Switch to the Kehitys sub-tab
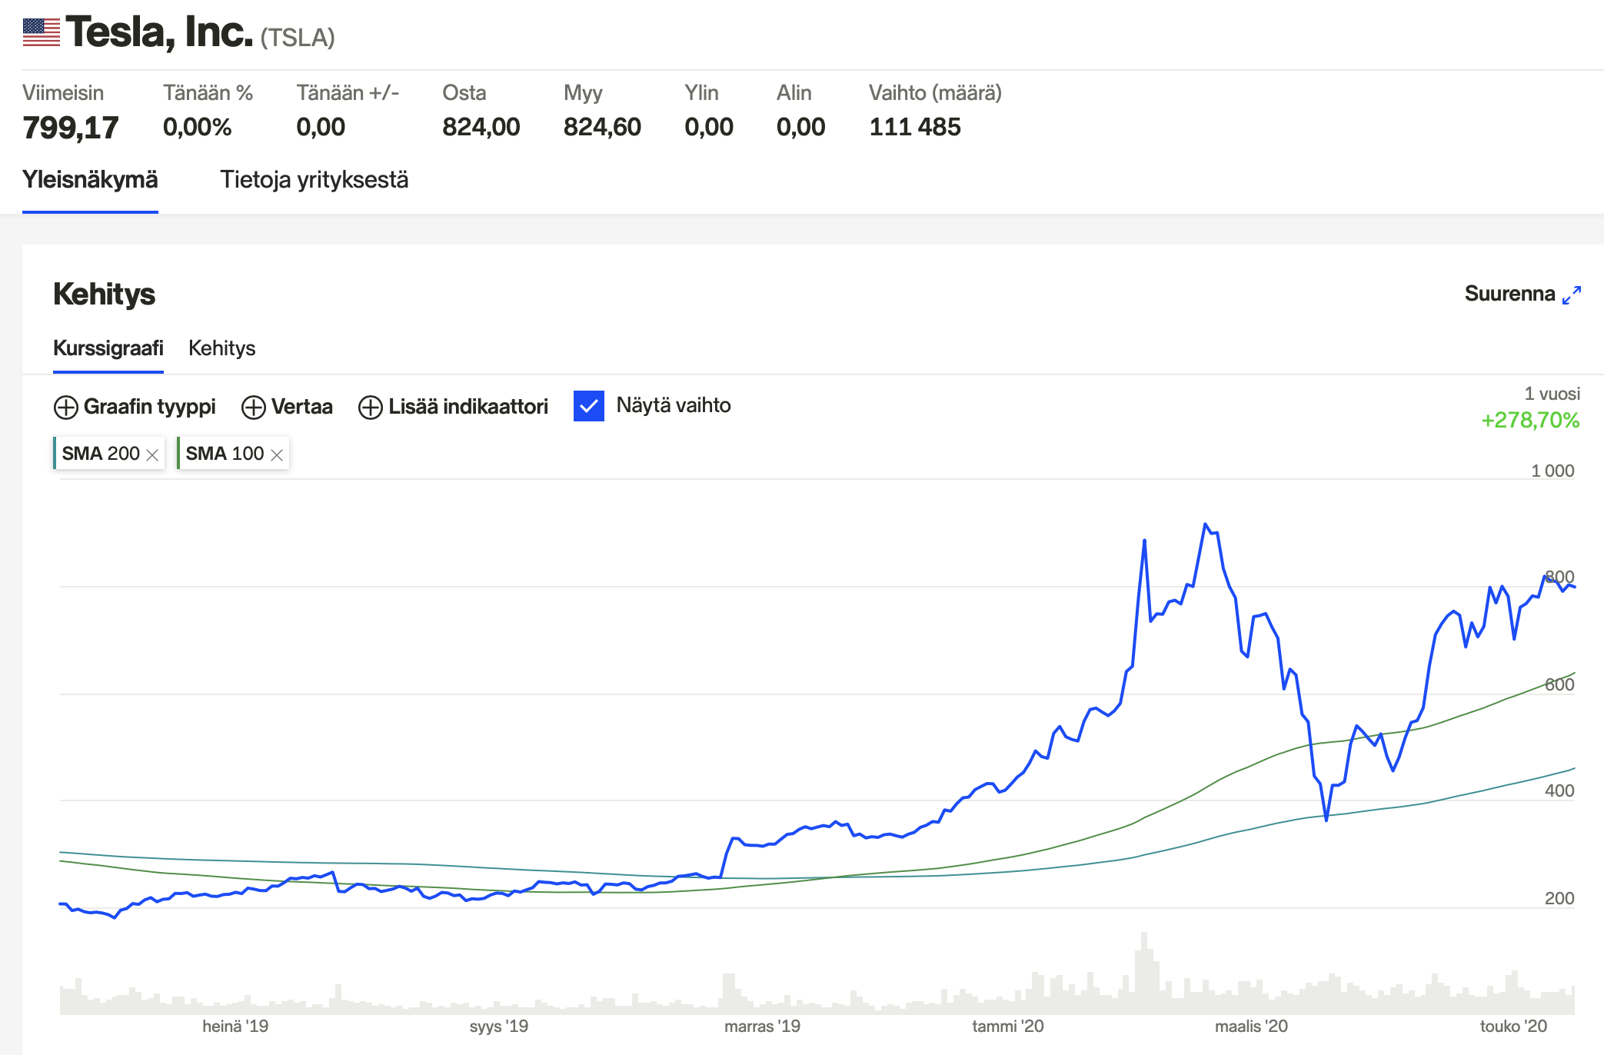This screenshot has height=1055, width=1604. [221, 348]
